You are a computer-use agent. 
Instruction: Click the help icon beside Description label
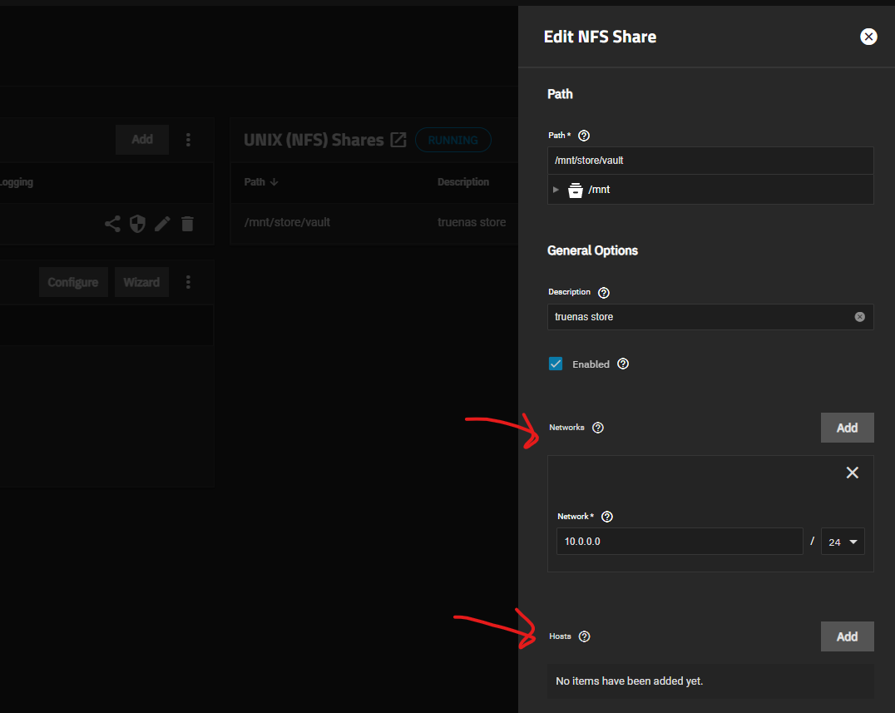tap(604, 293)
